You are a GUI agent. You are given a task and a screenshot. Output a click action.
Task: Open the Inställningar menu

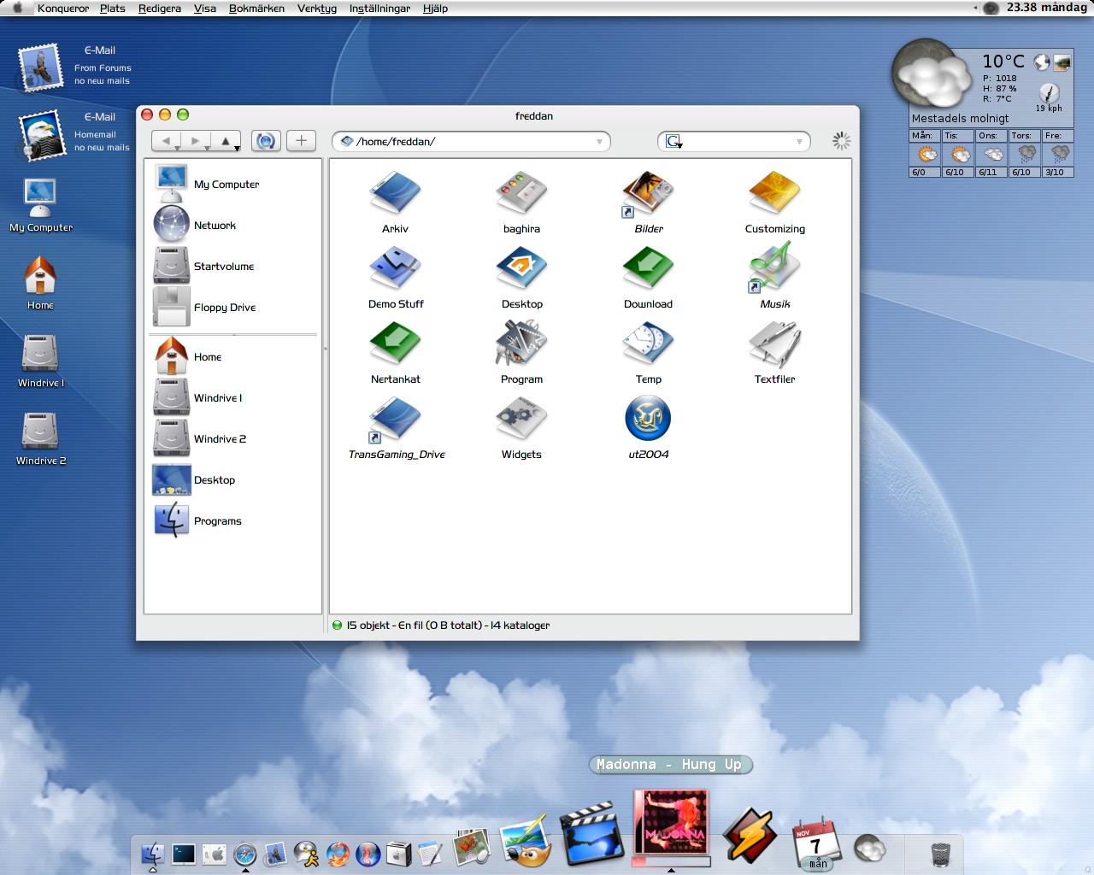pyautogui.click(x=379, y=9)
